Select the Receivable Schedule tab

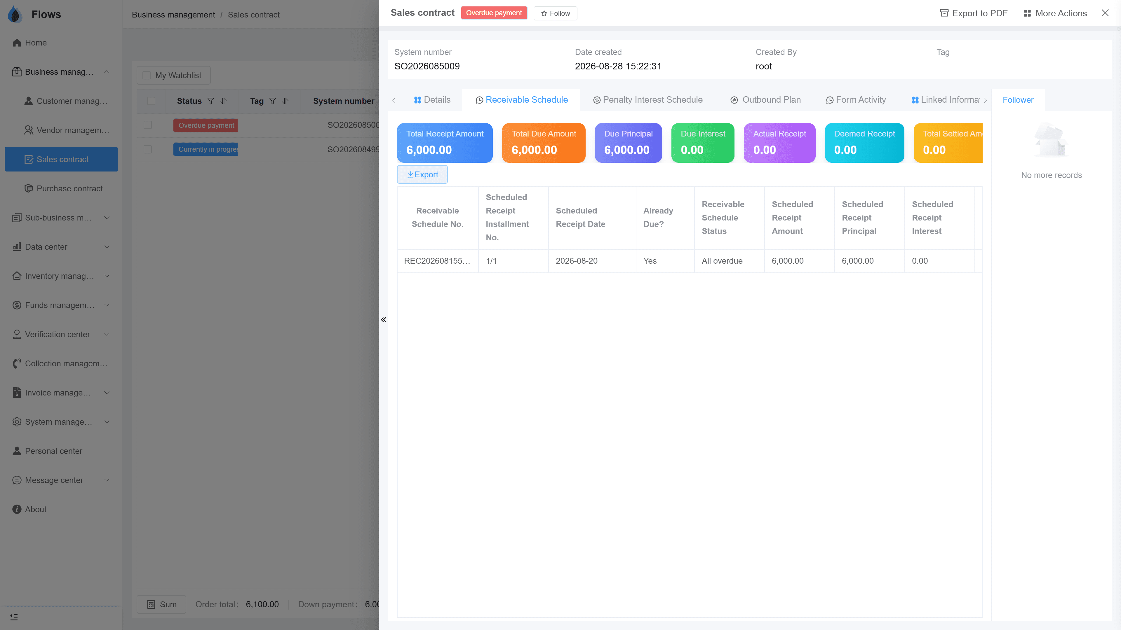[x=521, y=99]
